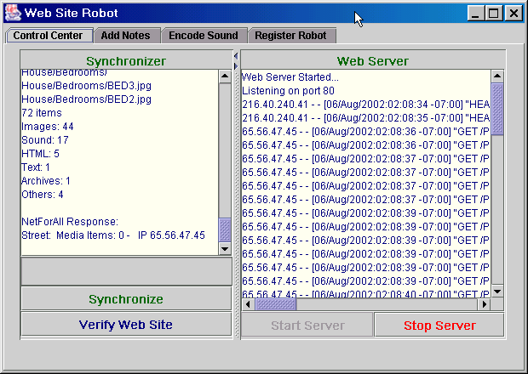Minimize the Web Site Robot window

475,14
